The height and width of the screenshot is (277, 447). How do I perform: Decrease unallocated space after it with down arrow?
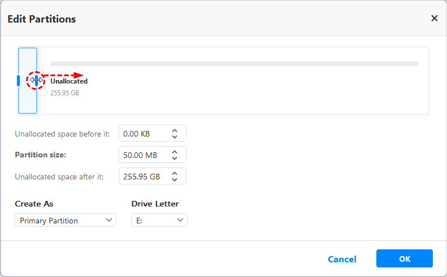pyautogui.click(x=175, y=180)
